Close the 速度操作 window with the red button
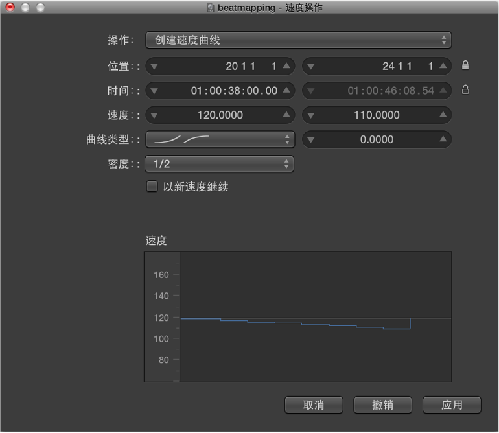The image size is (499, 433). pos(10,7)
